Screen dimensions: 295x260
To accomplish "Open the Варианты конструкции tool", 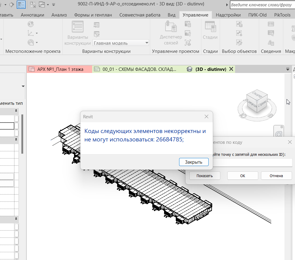I will 78,33.
